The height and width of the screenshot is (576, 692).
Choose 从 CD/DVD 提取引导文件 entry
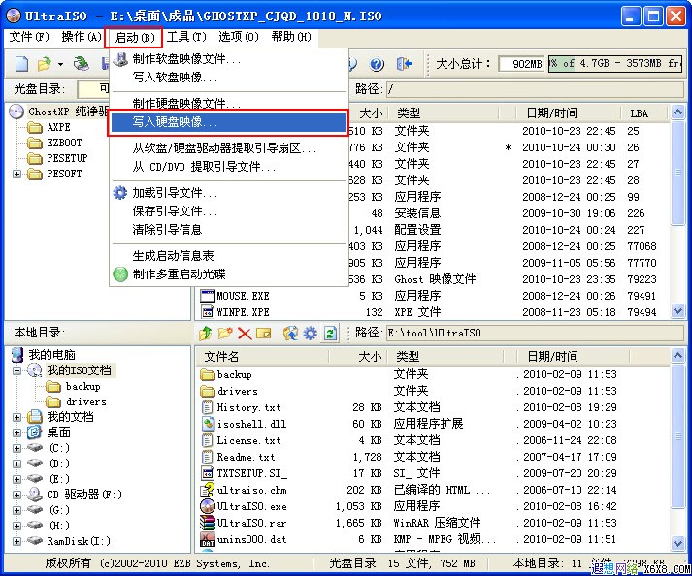tap(228, 167)
